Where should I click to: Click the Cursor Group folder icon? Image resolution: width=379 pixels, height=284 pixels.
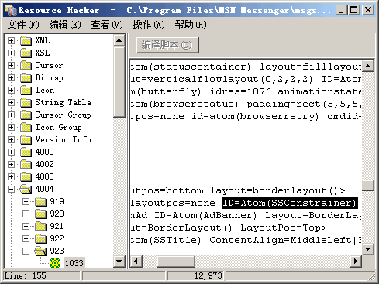click(x=26, y=115)
